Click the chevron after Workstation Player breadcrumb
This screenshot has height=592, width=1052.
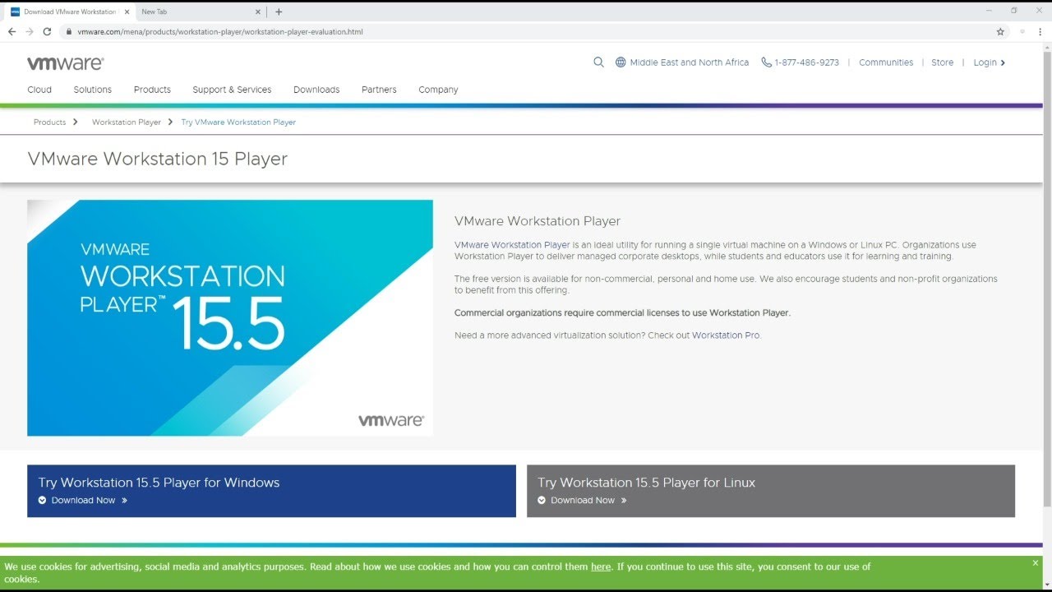click(171, 122)
